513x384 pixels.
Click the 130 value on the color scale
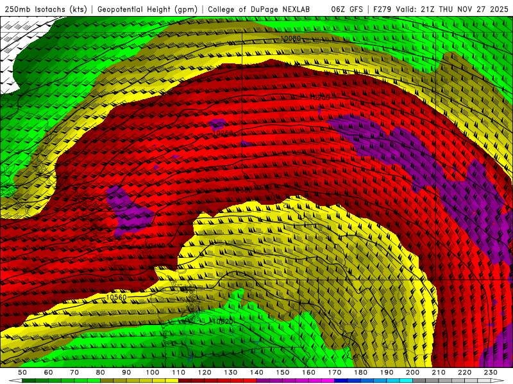click(x=230, y=372)
